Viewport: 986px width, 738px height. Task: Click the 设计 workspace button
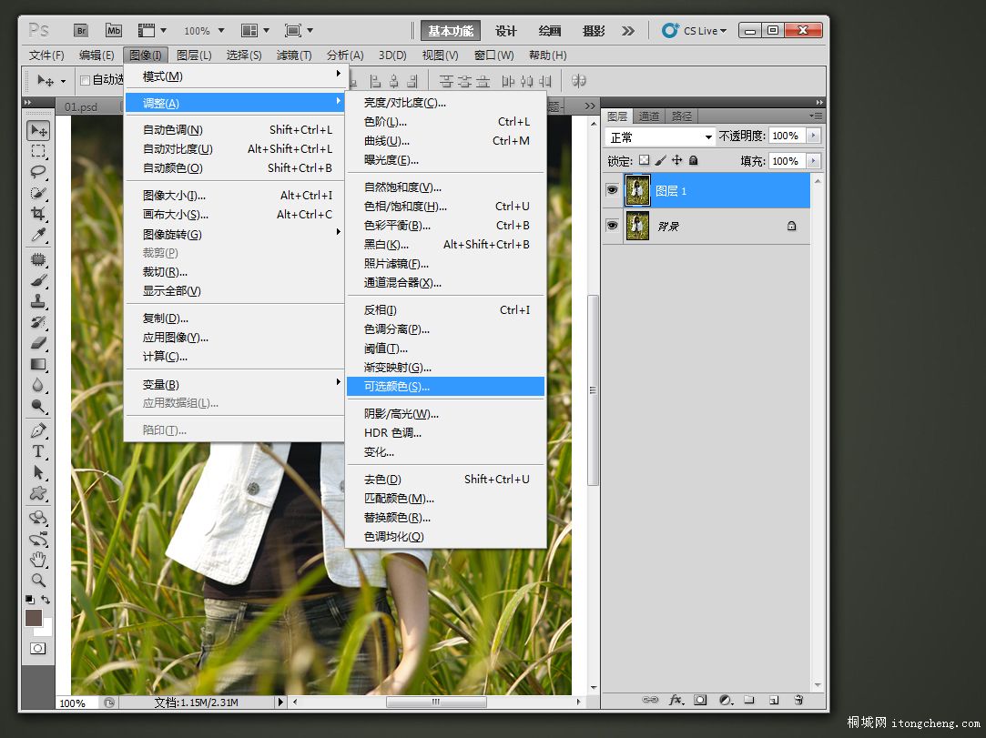(506, 31)
